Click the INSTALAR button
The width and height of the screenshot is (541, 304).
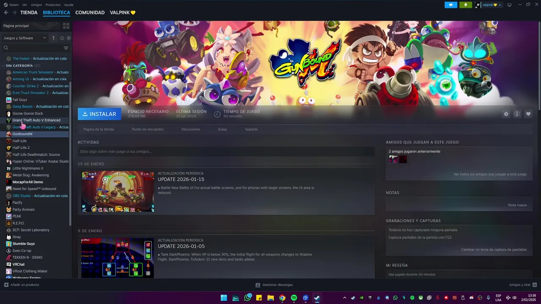point(99,114)
